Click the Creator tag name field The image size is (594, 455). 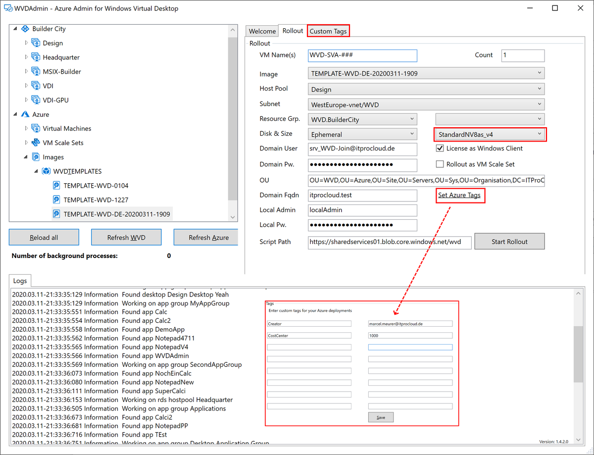point(309,324)
